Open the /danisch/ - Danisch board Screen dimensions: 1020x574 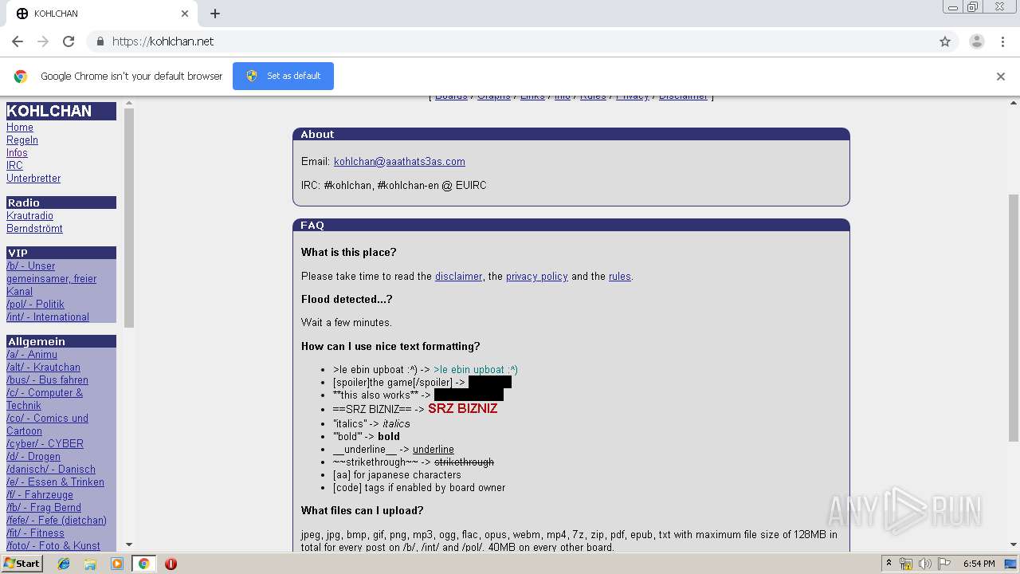51,470
